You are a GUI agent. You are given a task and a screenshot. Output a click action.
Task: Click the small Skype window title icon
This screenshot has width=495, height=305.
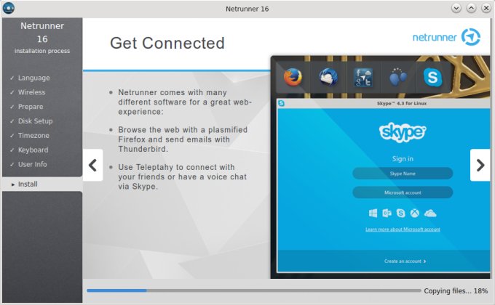click(281, 103)
